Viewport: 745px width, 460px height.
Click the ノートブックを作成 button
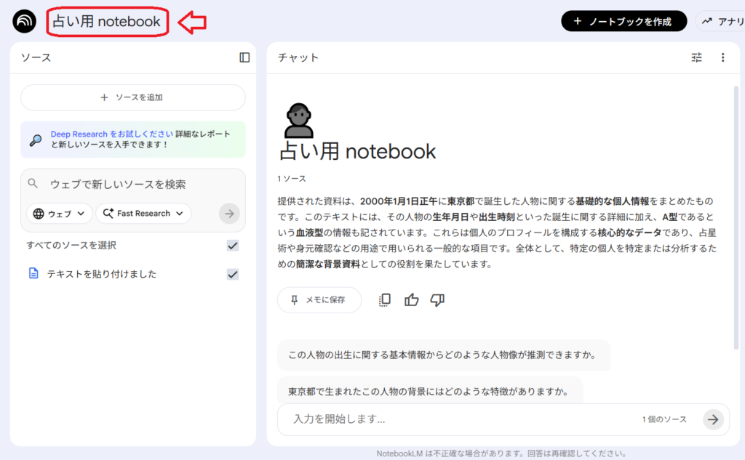tap(624, 21)
